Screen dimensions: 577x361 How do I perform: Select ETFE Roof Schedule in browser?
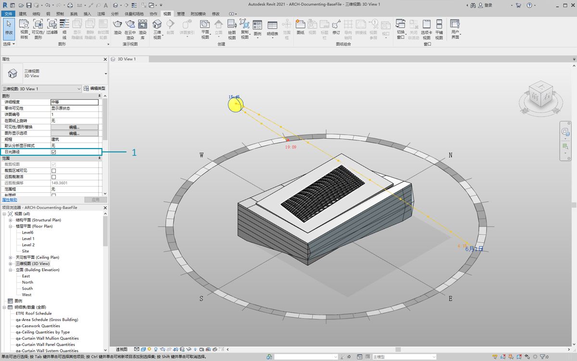34,313
